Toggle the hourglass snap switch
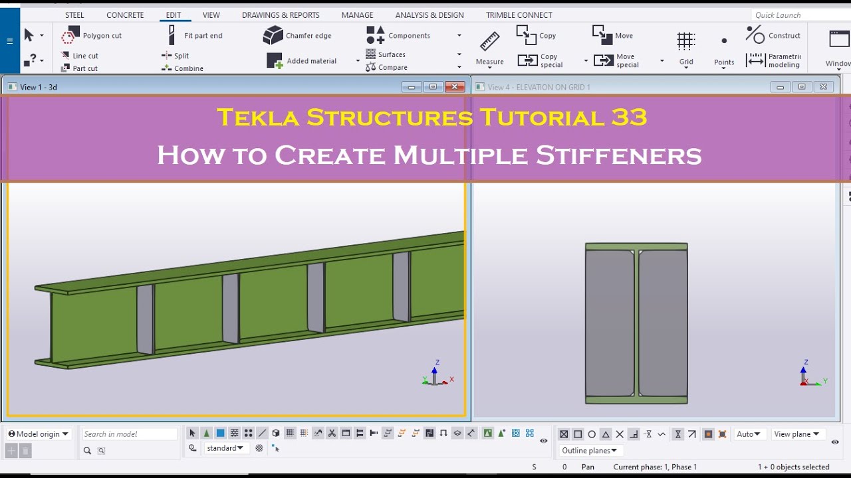 (x=677, y=434)
